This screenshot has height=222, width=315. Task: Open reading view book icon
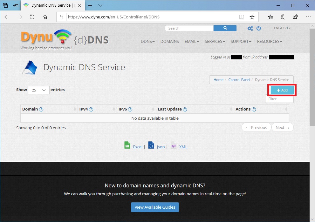242,17
